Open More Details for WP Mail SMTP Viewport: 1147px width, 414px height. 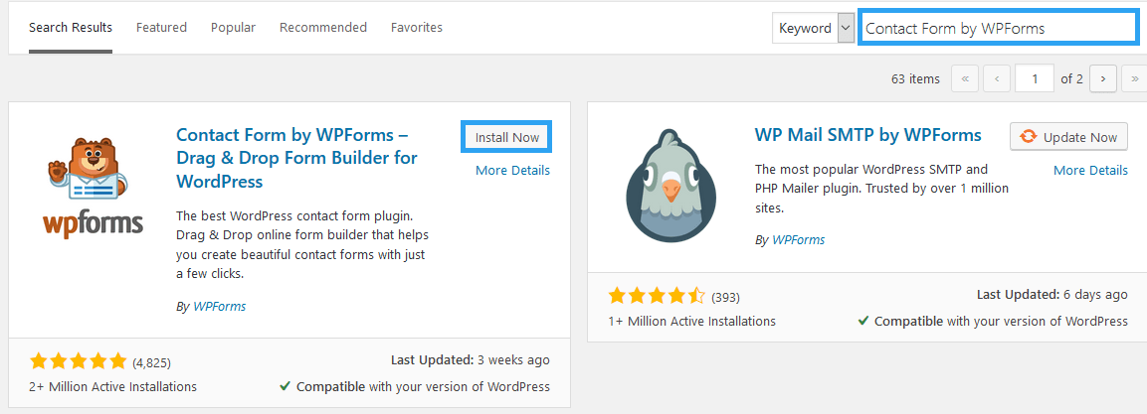click(1090, 170)
